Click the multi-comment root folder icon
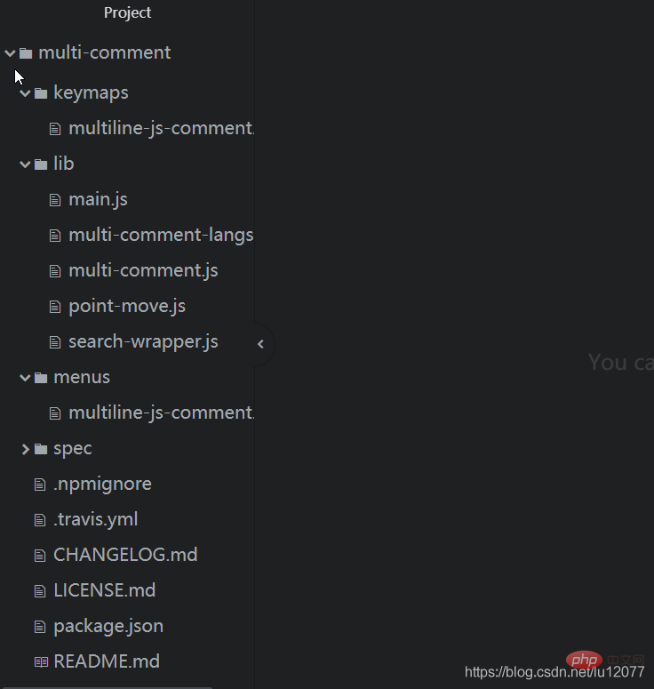Image resolution: width=654 pixels, height=689 pixels. [26, 53]
